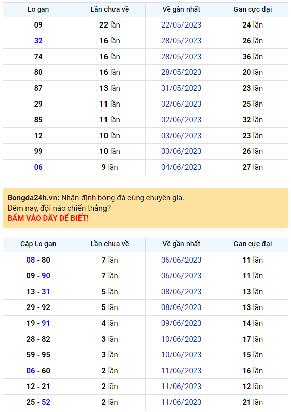The height and width of the screenshot is (412, 291).
Task: Select the '21 lần' cell in row 25 - 52
Action: point(252,402)
